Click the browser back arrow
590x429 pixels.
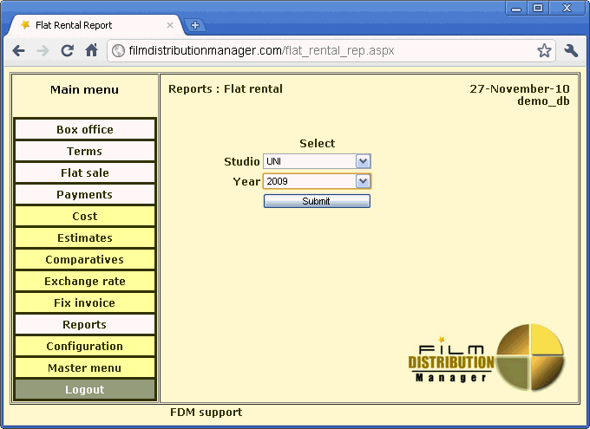tap(19, 51)
